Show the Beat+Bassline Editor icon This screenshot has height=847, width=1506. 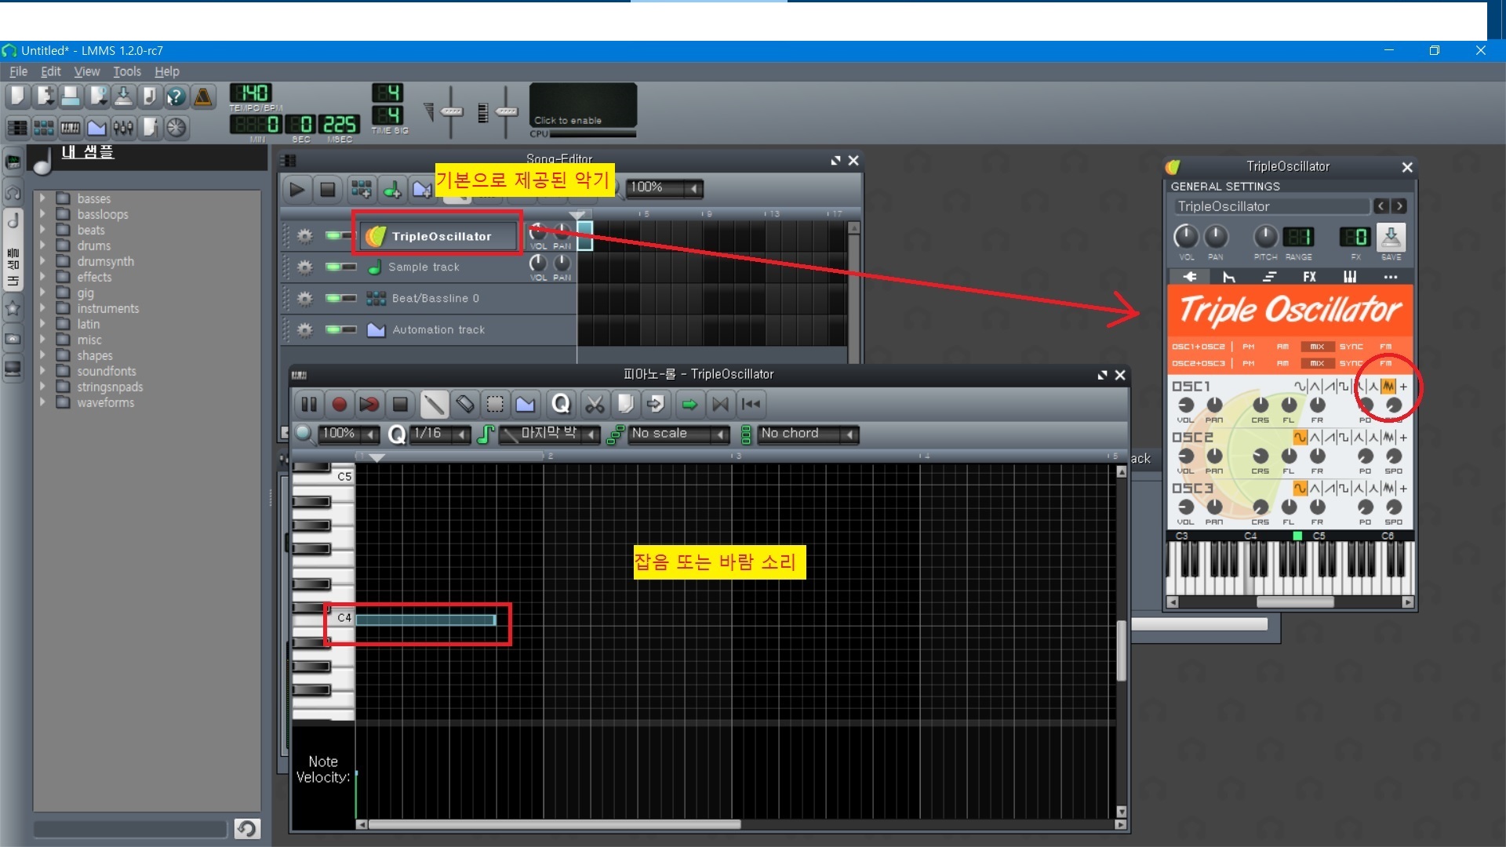point(44,127)
